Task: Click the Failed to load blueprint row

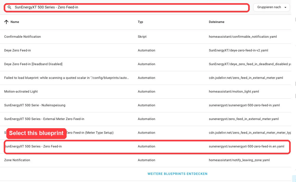Action: [145, 78]
